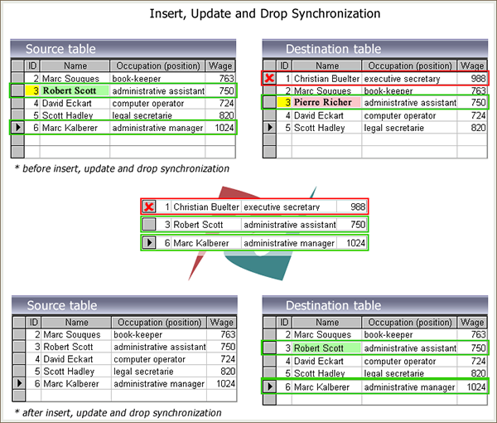Click row pointer arrow beside Scott Hadley in top destination table

click(270, 127)
